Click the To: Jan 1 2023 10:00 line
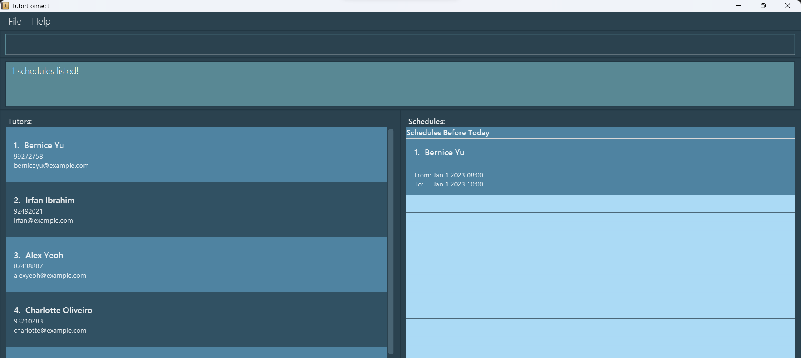 point(448,184)
